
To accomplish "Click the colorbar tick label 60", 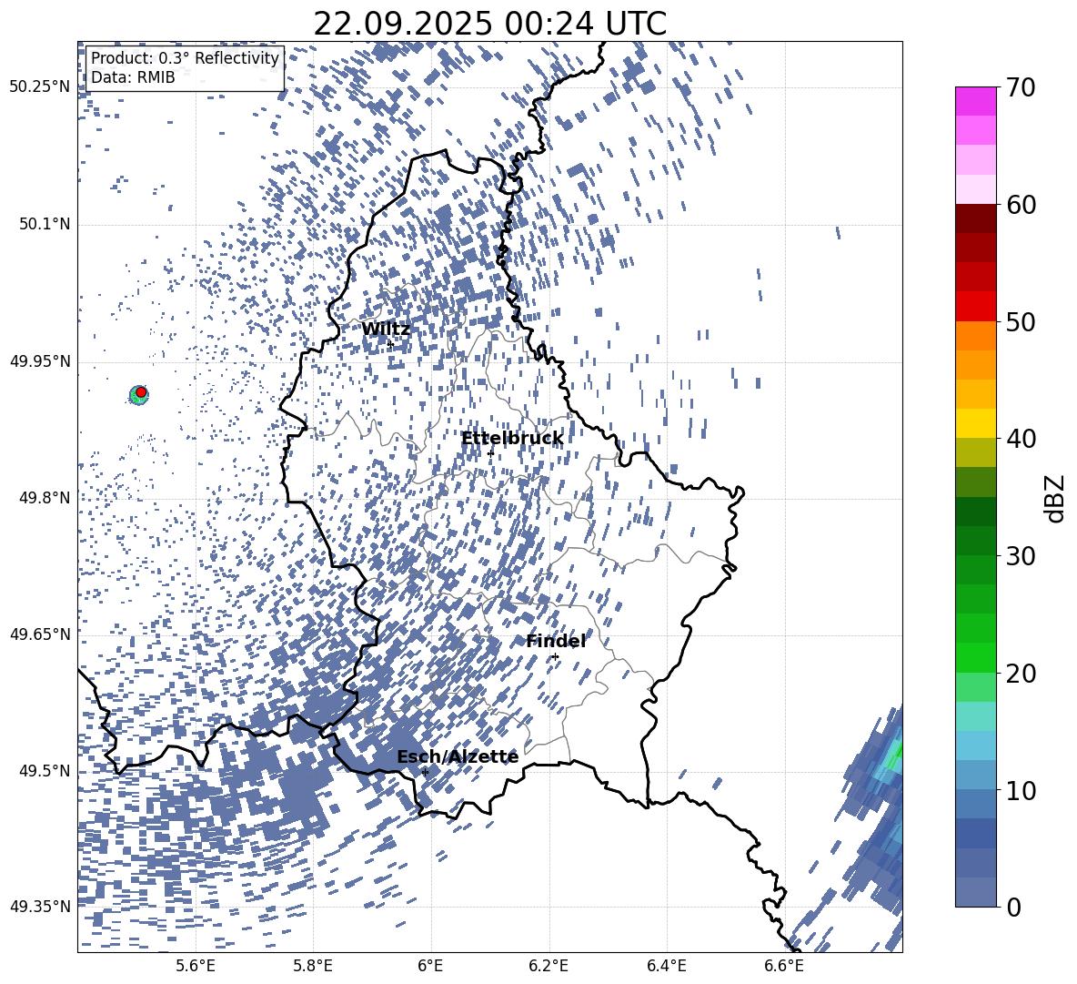I will [x=1021, y=205].
